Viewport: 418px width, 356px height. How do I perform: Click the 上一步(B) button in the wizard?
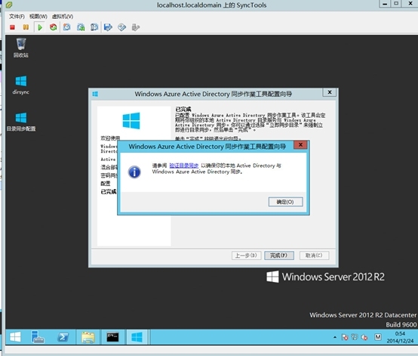(246, 255)
